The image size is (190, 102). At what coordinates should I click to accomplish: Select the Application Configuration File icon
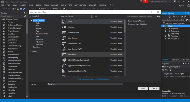64,66
